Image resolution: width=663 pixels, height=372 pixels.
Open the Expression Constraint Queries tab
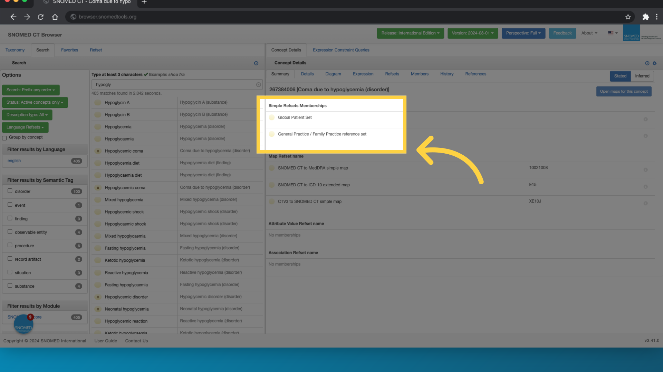point(341,50)
